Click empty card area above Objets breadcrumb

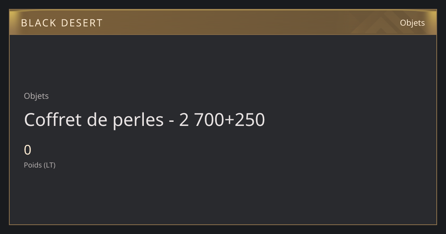(x=223, y=63)
